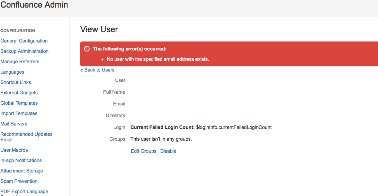This screenshot has height=196, width=378.
Task: Open Spam Prevention settings
Action: [19, 181]
